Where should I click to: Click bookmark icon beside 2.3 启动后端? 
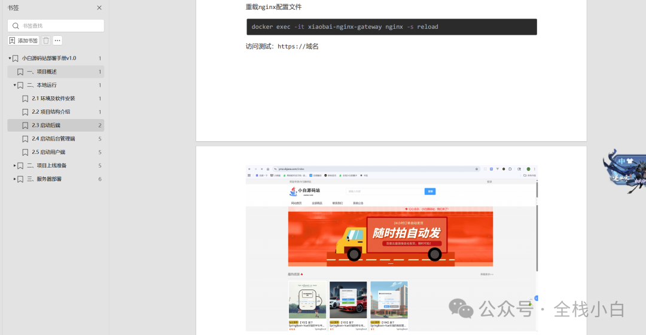(25, 125)
